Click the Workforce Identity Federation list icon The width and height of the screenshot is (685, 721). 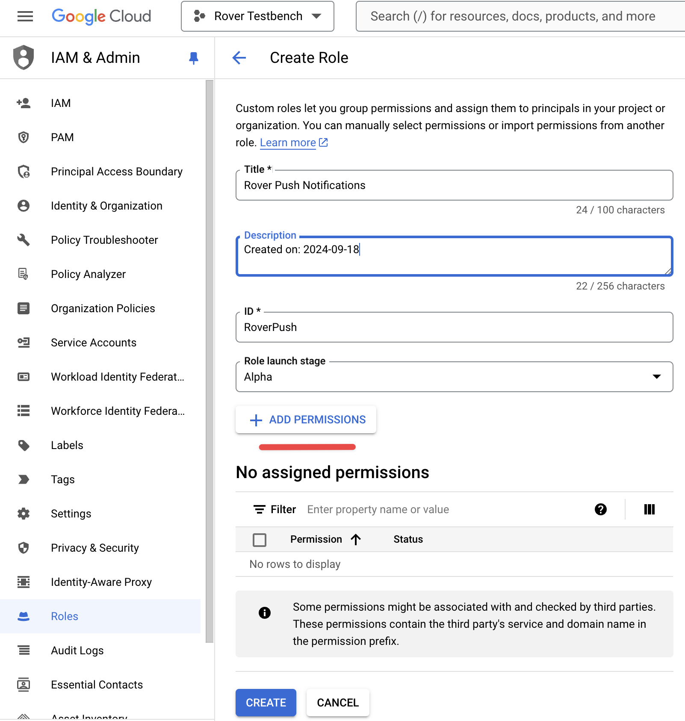pos(24,411)
